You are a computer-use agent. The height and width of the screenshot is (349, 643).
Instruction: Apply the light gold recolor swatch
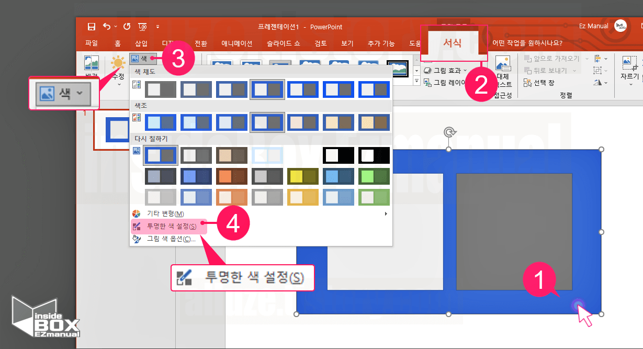[303, 197]
